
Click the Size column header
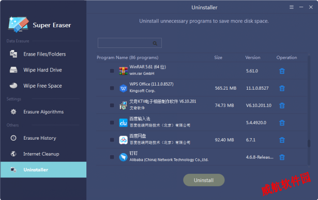coord(218,58)
